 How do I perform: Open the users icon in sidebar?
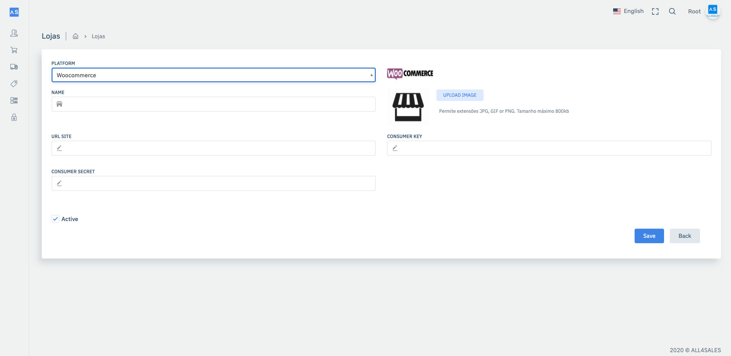pyautogui.click(x=14, y=33)
